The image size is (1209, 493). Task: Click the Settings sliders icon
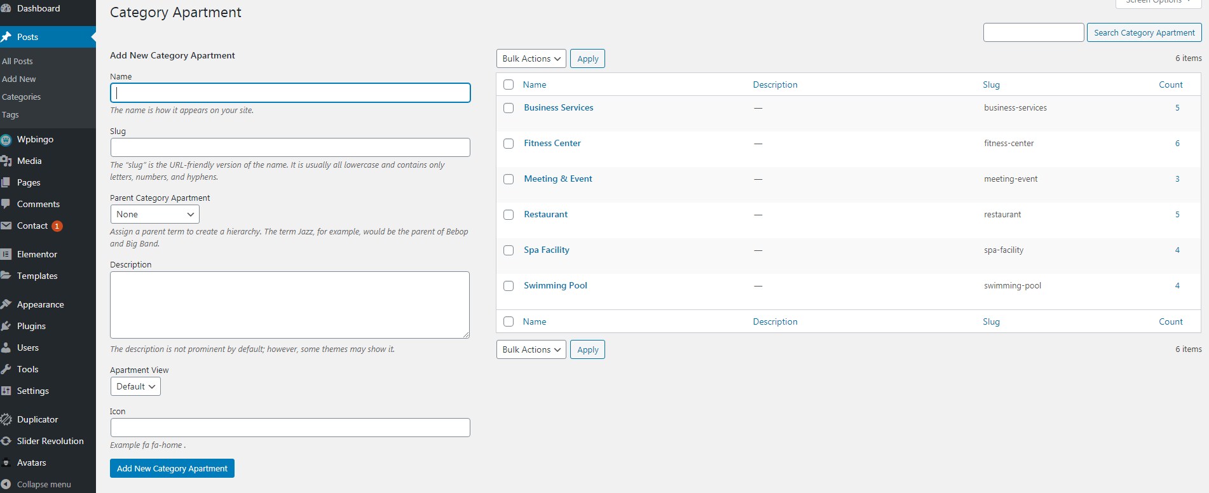click(x=6, y=391)
